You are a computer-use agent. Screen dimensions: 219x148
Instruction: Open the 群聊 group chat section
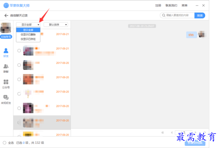tap(6, 69)
